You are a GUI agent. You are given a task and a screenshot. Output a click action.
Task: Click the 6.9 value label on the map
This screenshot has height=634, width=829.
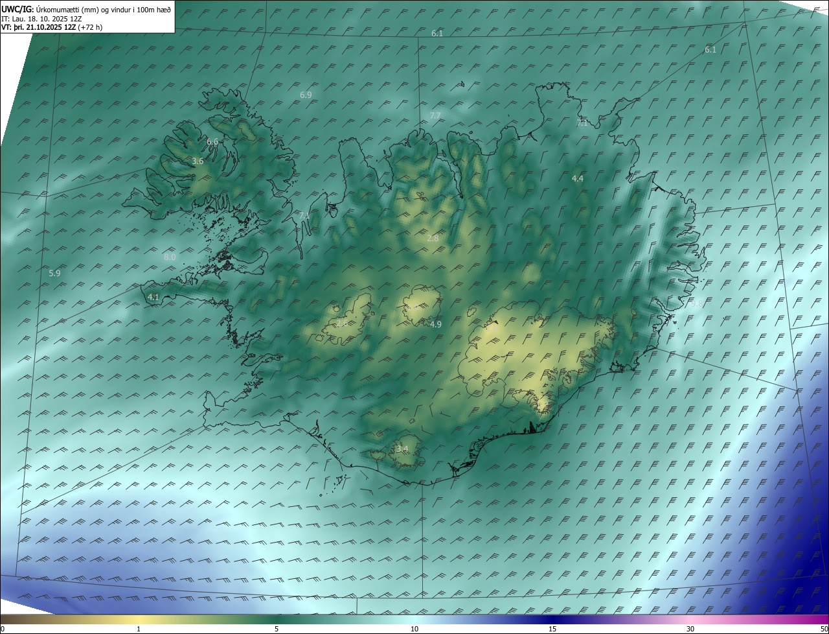coord(306,95)
